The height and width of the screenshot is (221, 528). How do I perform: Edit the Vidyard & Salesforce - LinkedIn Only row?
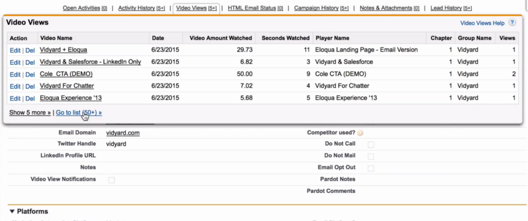pos(15,62)
